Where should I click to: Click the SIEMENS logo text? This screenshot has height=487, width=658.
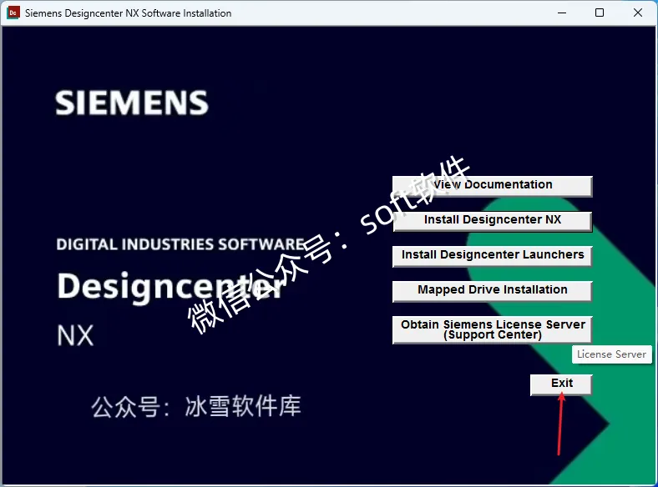(132, 103)
